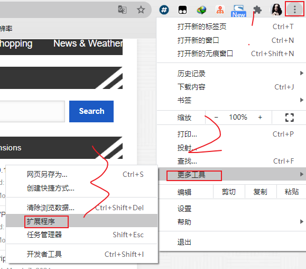Click 粘贴 in the edit row
Viewport: 306px width, 269px height.
click(x=292, y=192)
